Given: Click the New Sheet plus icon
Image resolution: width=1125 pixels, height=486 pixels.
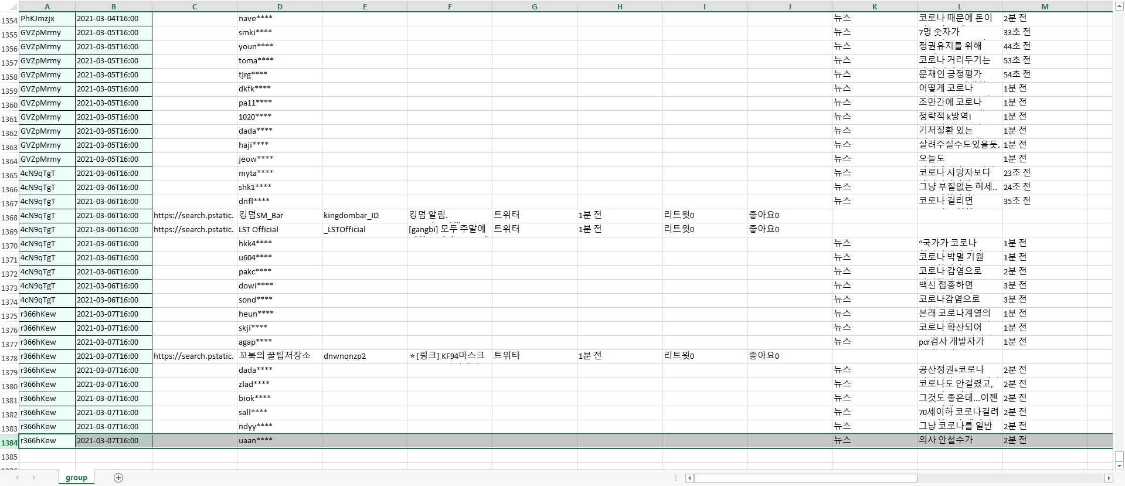Looking at the screenshot, I should (x=118, y=478).
